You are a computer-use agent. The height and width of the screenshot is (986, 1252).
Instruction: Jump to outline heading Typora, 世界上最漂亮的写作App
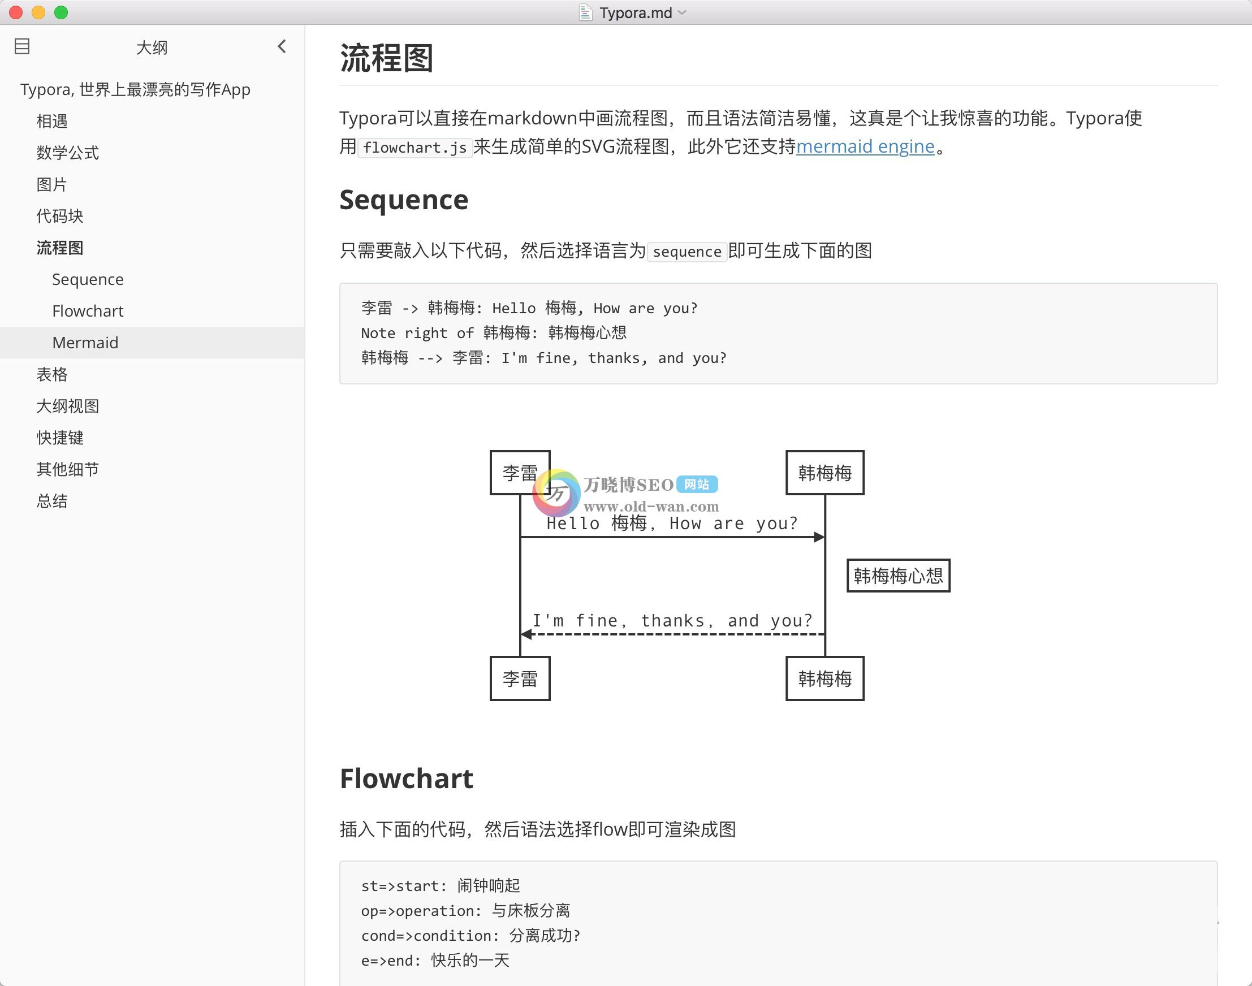point(135,89)
